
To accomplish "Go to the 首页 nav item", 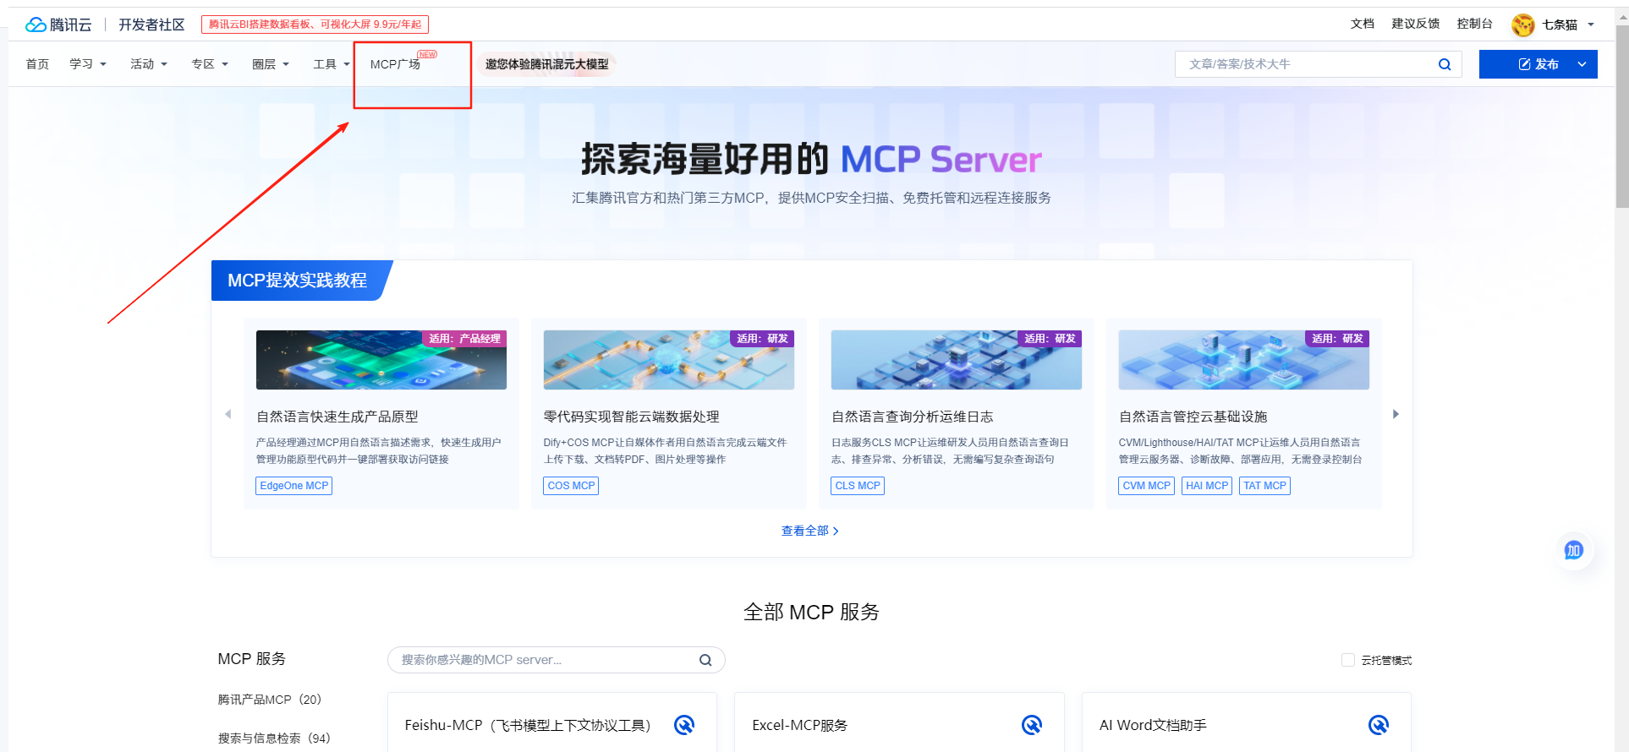I will 37,64.
